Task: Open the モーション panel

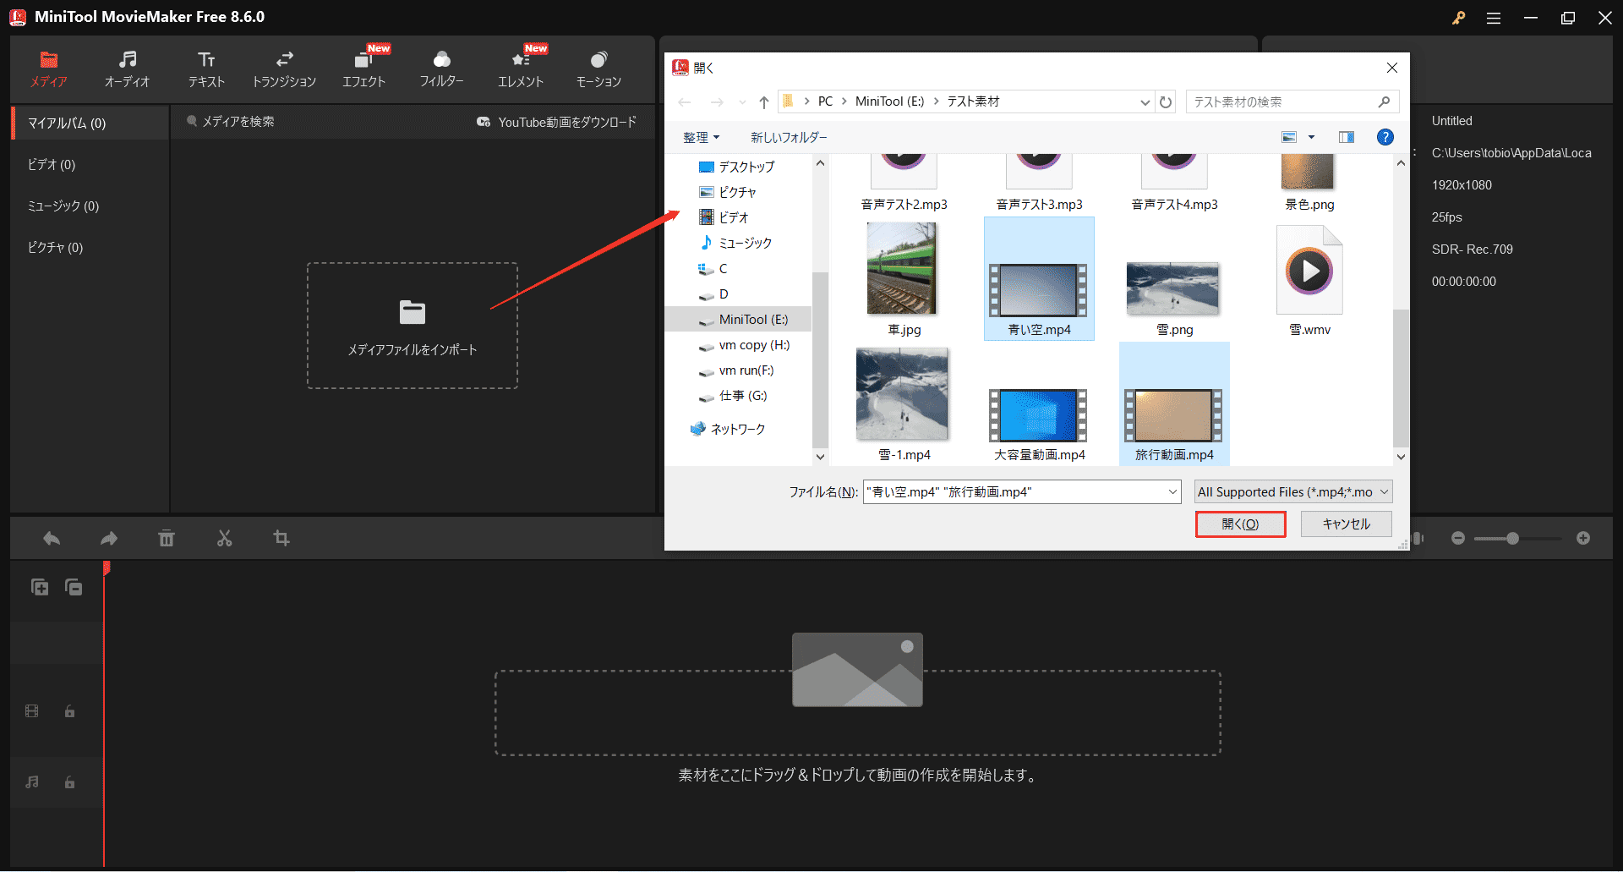Action: pyautogui.click(x=598, y=68)
